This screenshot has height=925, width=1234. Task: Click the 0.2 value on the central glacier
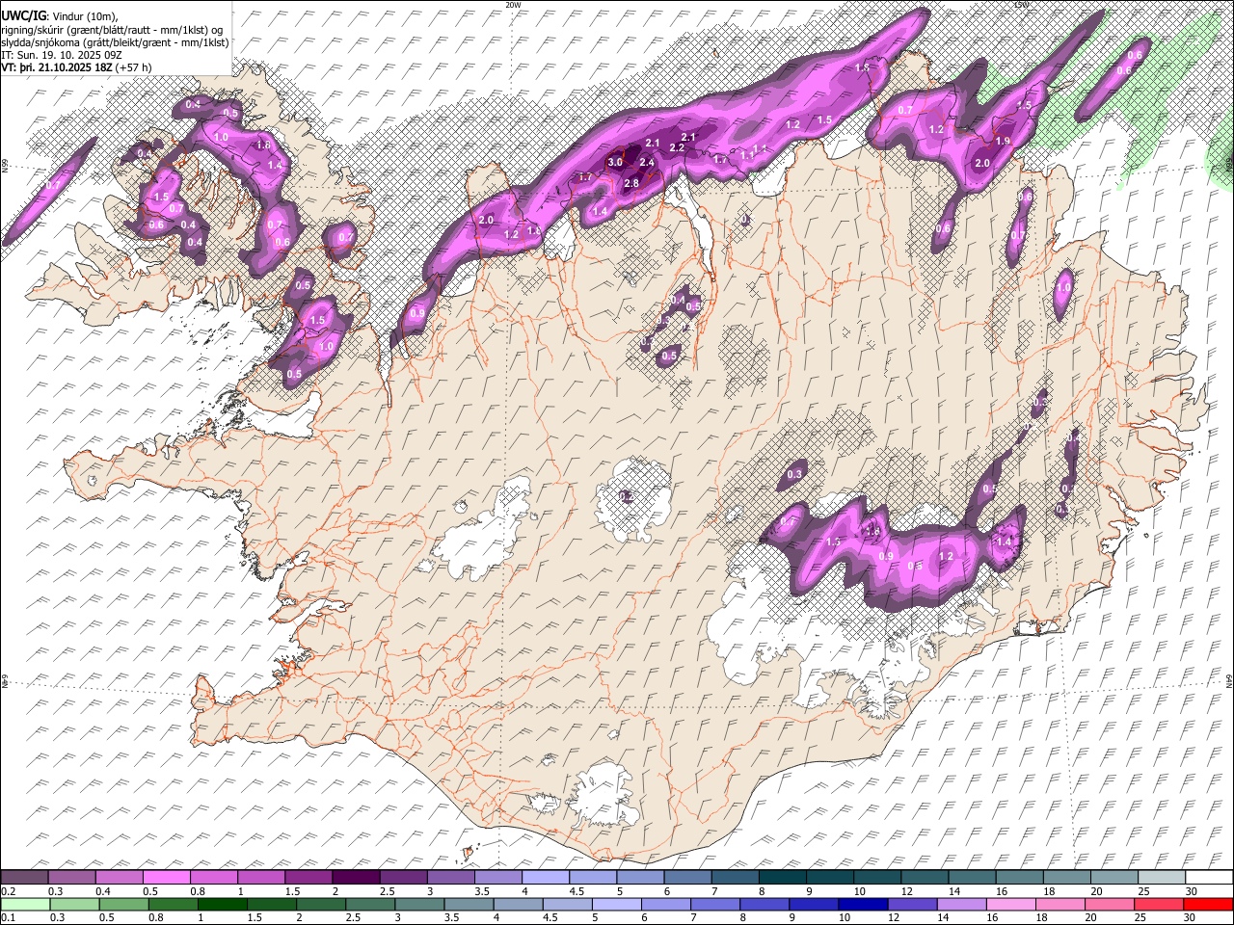tap(626, 496)
